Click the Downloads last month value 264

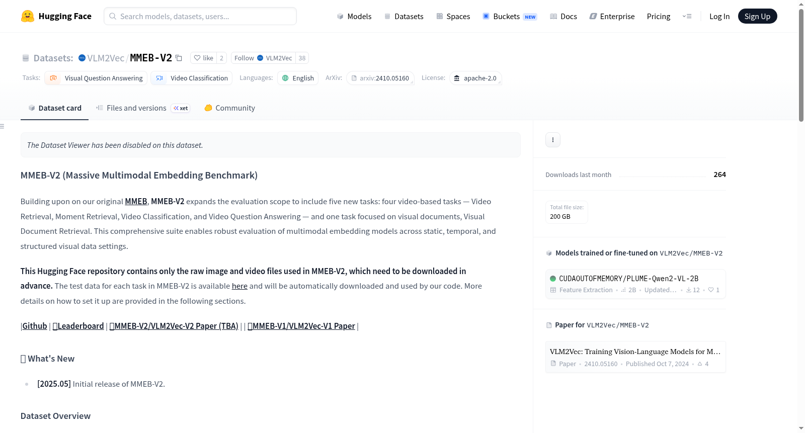click(x=720, y=175)
